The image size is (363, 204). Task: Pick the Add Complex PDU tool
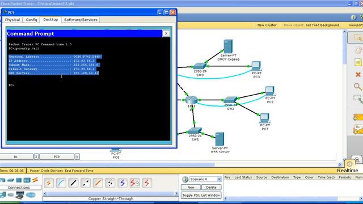358,130
